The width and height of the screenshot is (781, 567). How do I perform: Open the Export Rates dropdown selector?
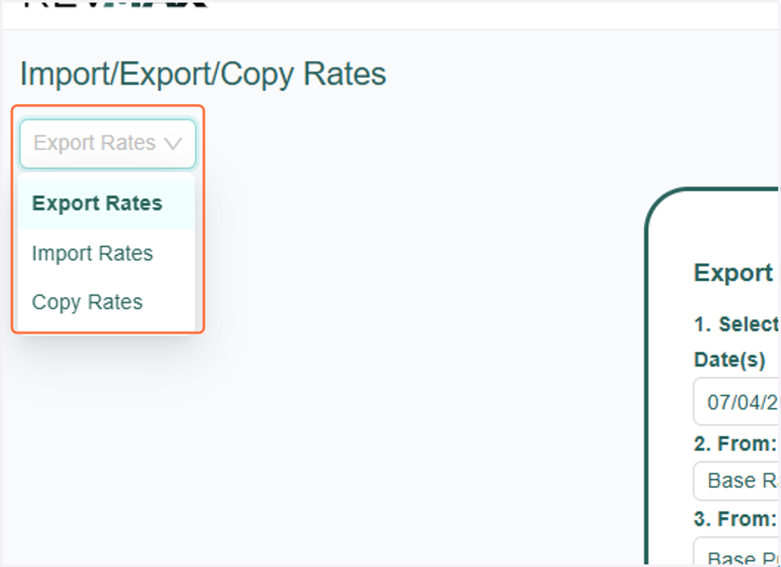point(107,144)
